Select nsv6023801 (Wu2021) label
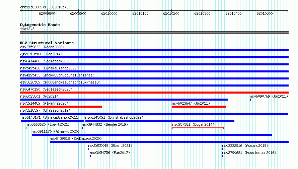The width and height of the screenshot is (298, 169). click(x=39, y=96)
